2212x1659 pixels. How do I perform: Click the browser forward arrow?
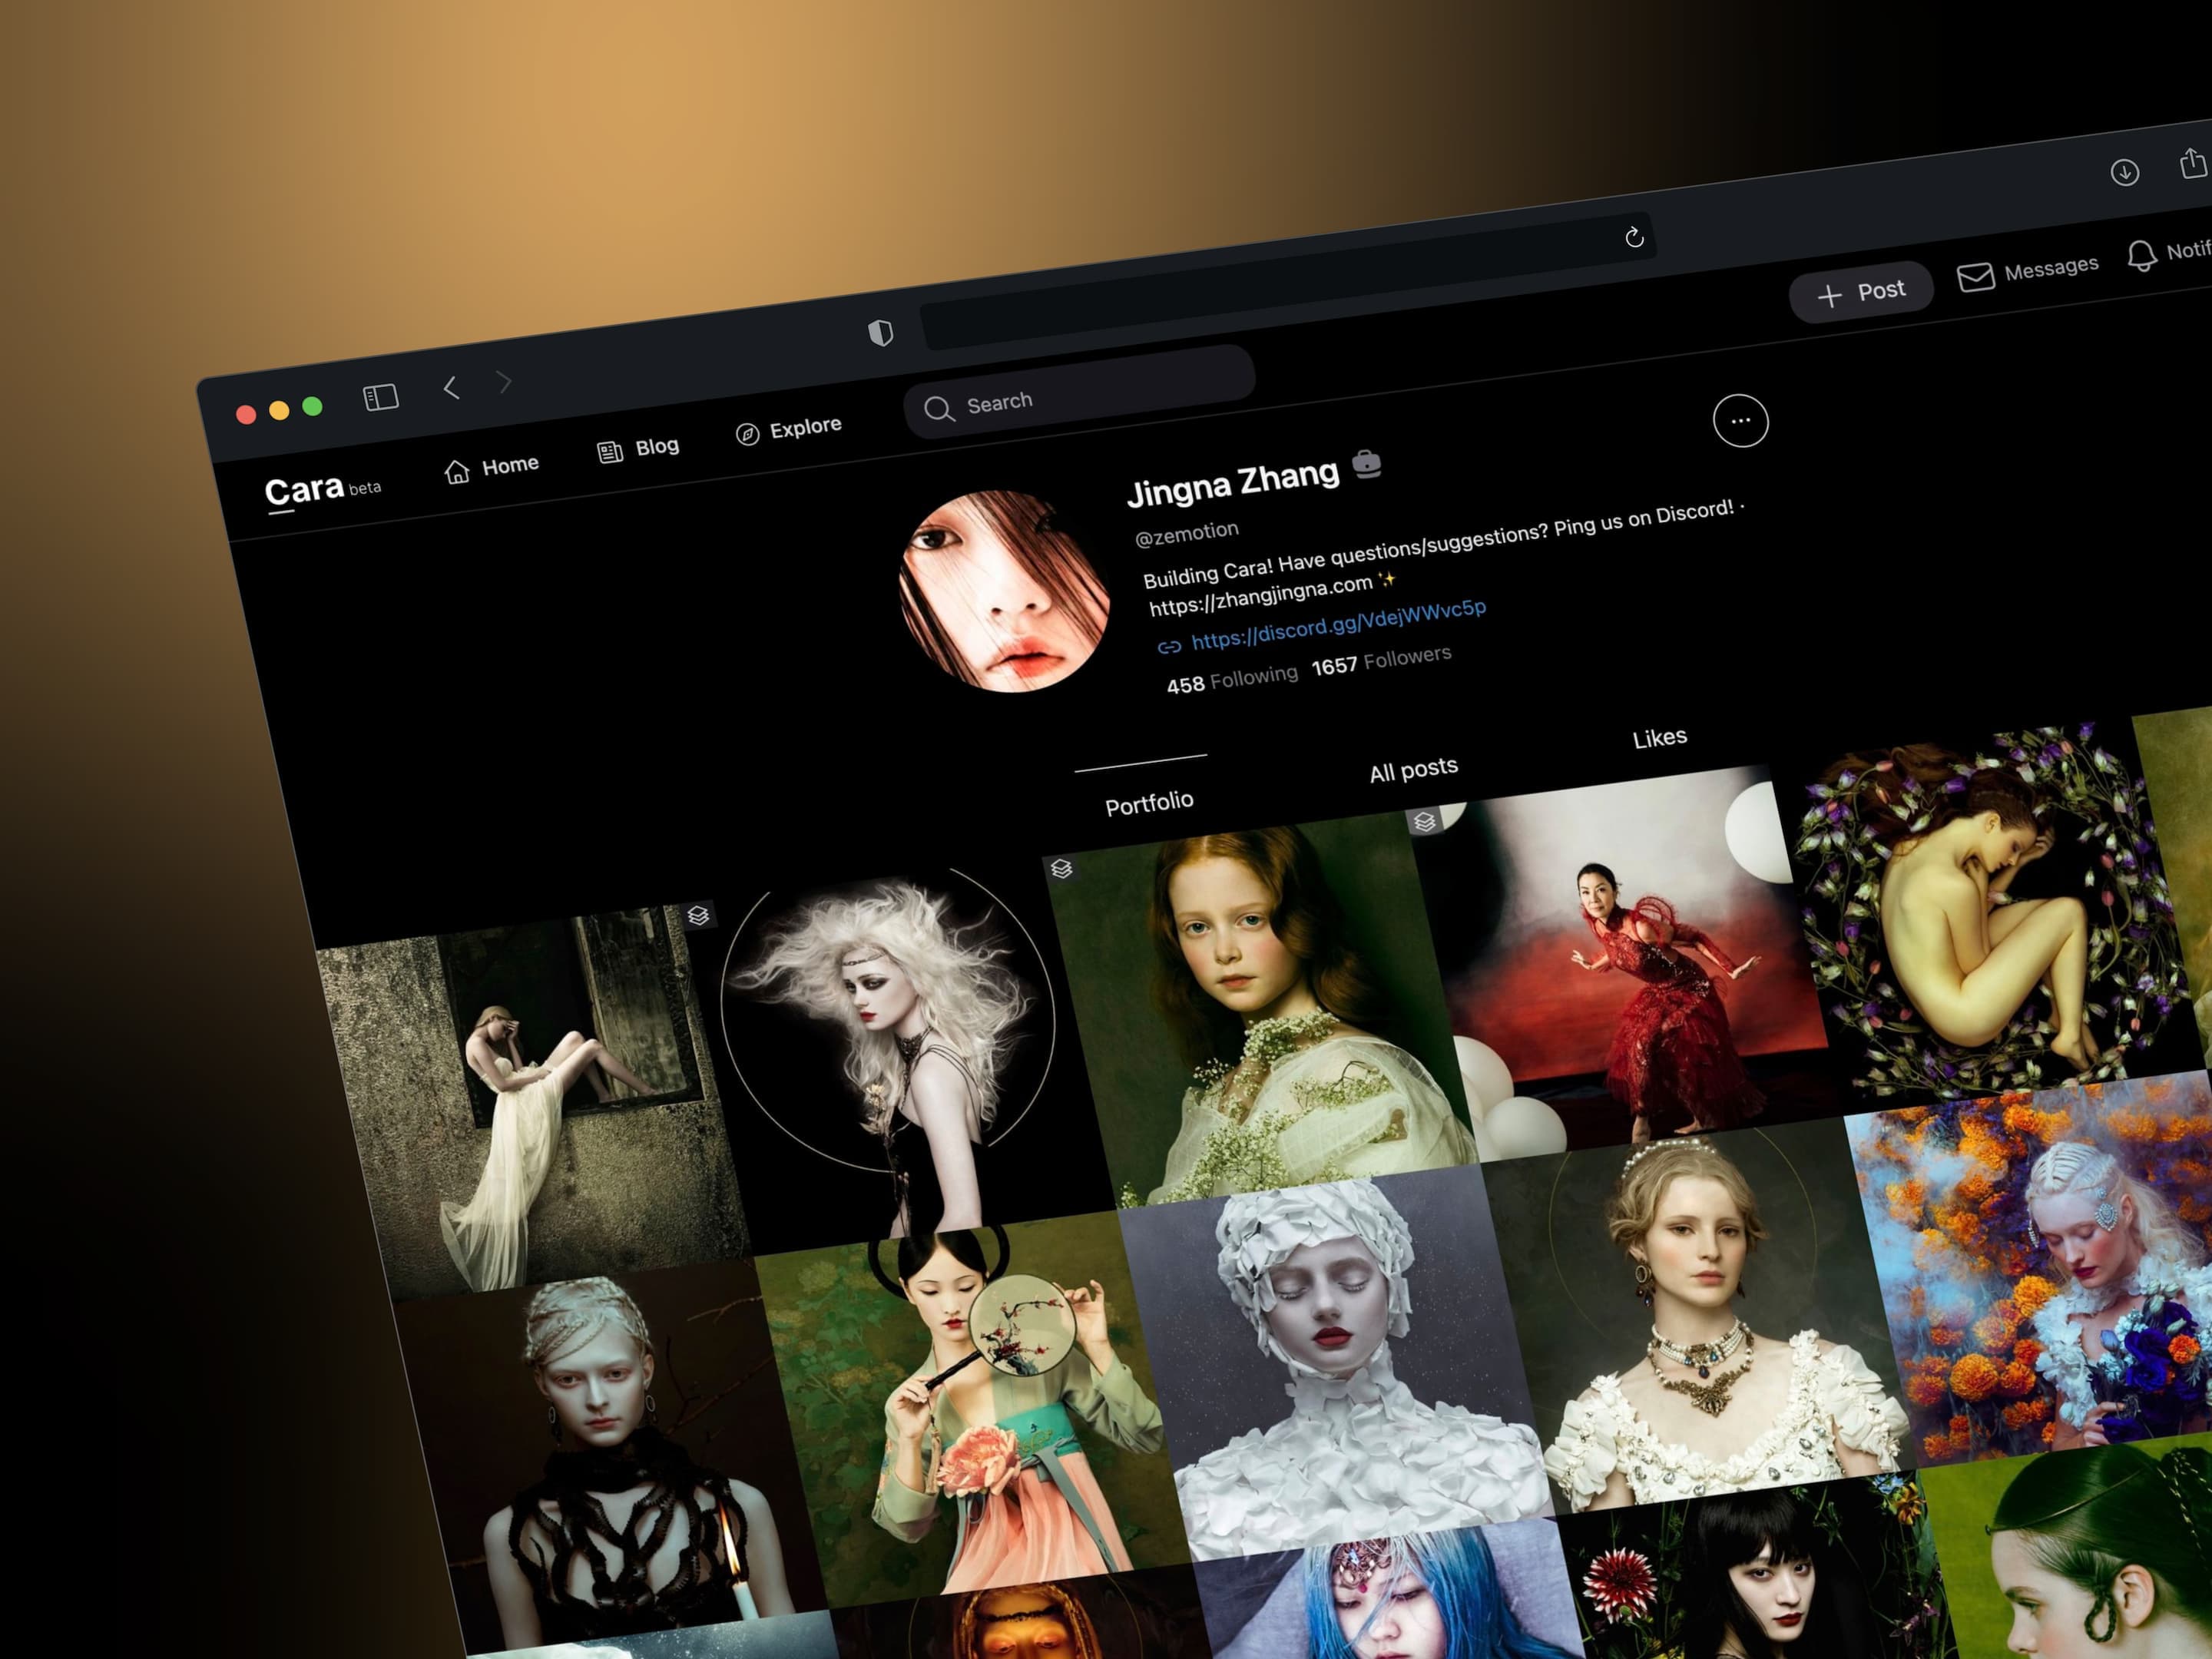pyautogui.click(x=504, y=382)
